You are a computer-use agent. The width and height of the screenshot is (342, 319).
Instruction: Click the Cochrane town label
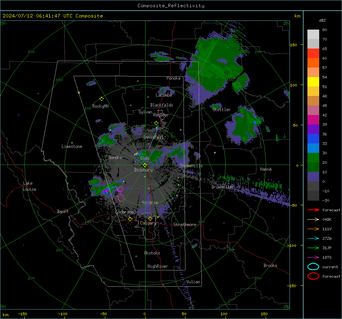124,212
